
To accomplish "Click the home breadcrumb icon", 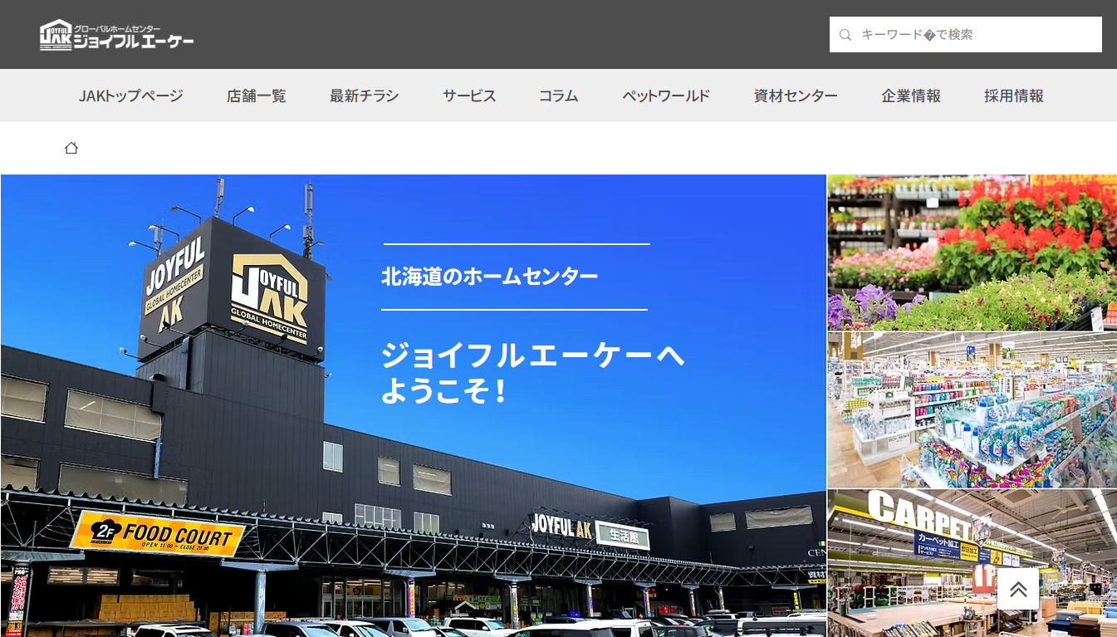I will click(x=71, y=148).
